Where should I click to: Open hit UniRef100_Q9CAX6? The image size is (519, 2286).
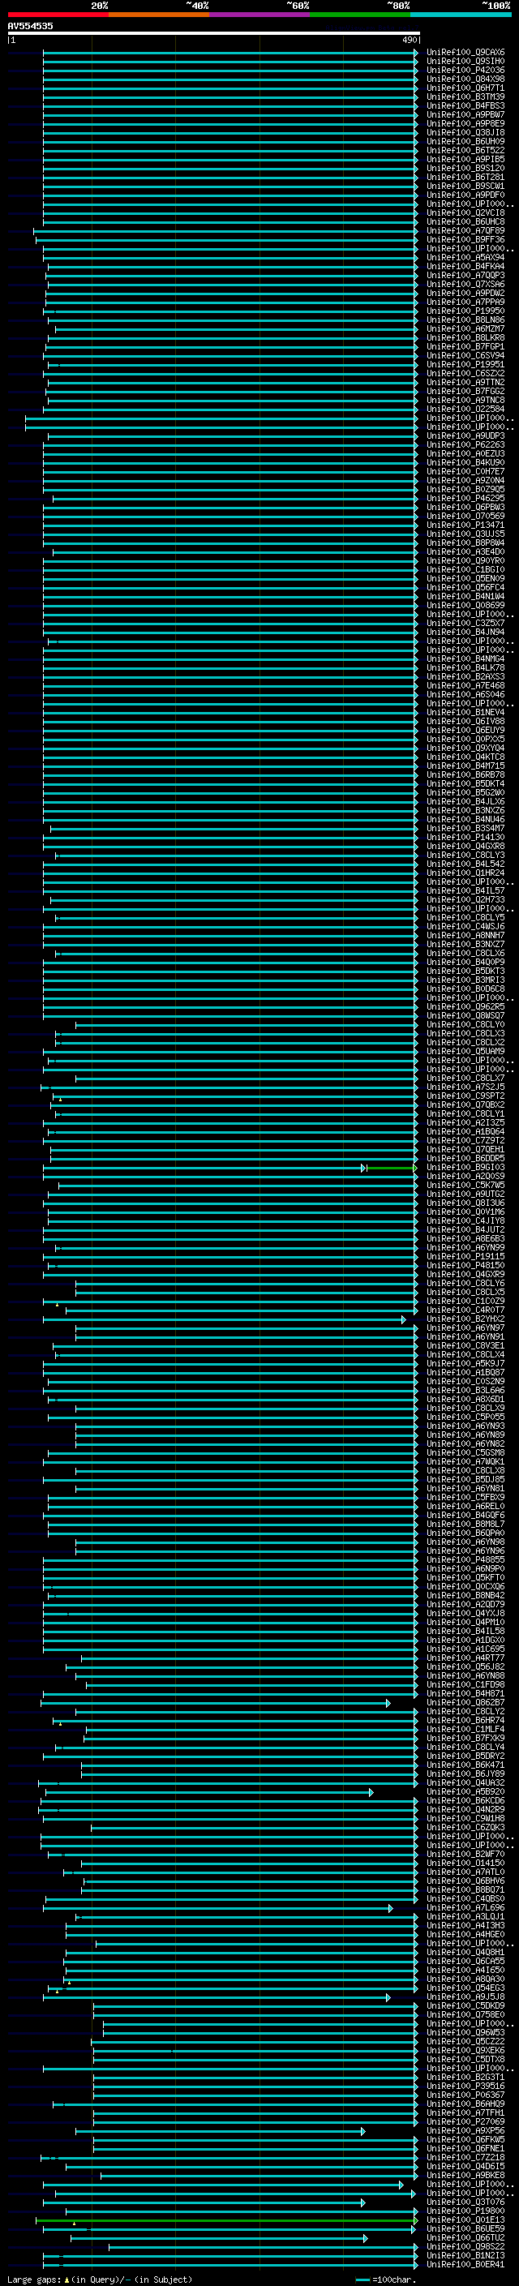[x=465, y=53]
